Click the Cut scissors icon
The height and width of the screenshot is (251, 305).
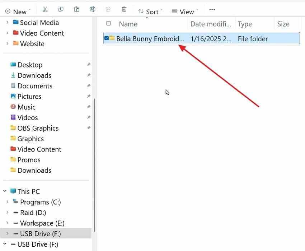45,9
